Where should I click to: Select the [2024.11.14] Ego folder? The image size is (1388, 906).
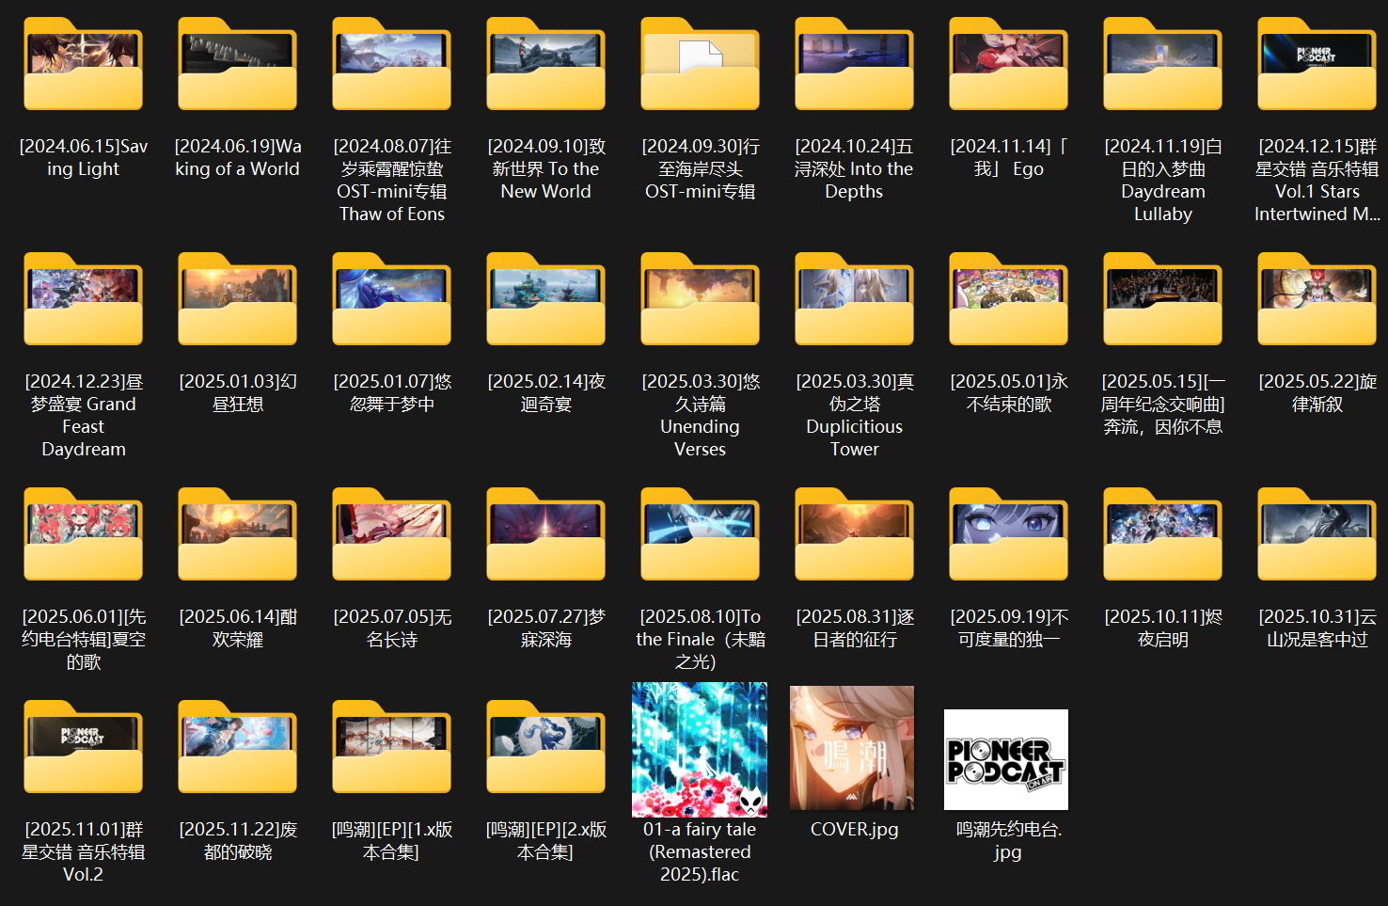click(x=1008, y=66)
